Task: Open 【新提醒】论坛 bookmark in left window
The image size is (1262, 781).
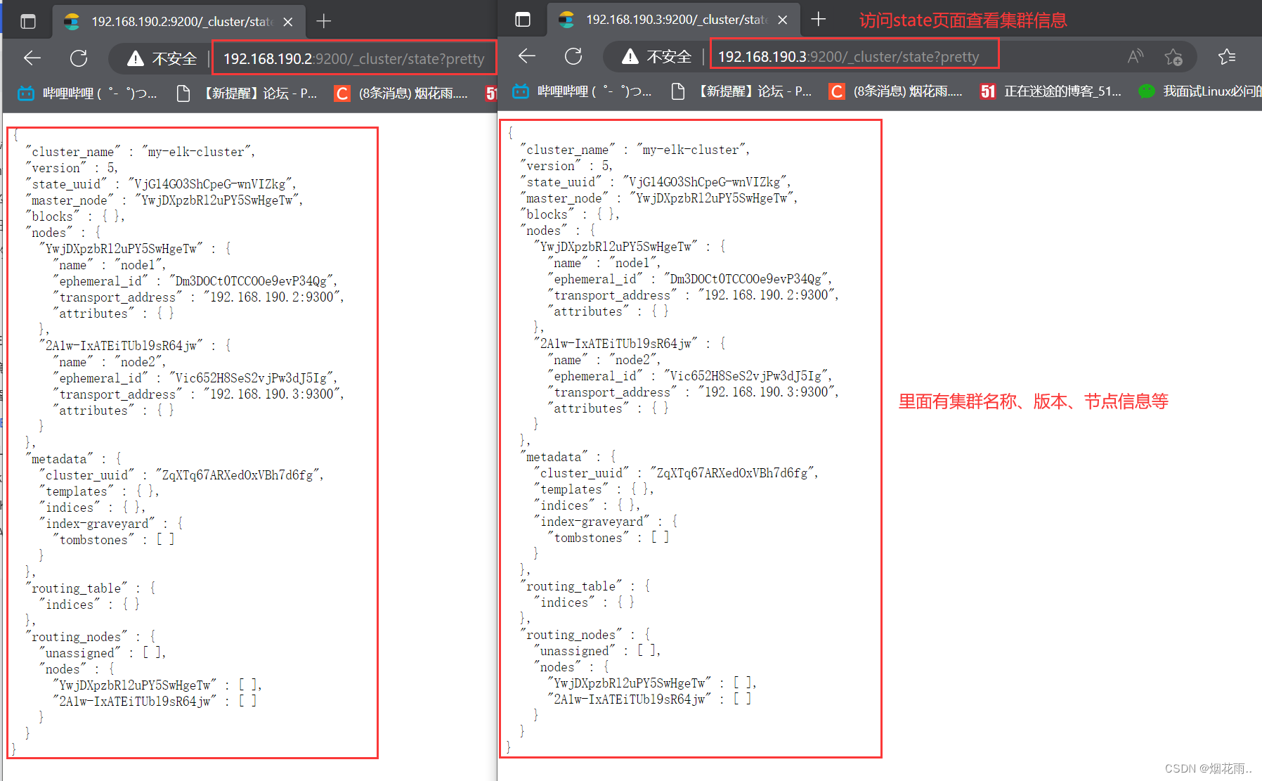Action: pyautogui.click(x=247, y=93)
